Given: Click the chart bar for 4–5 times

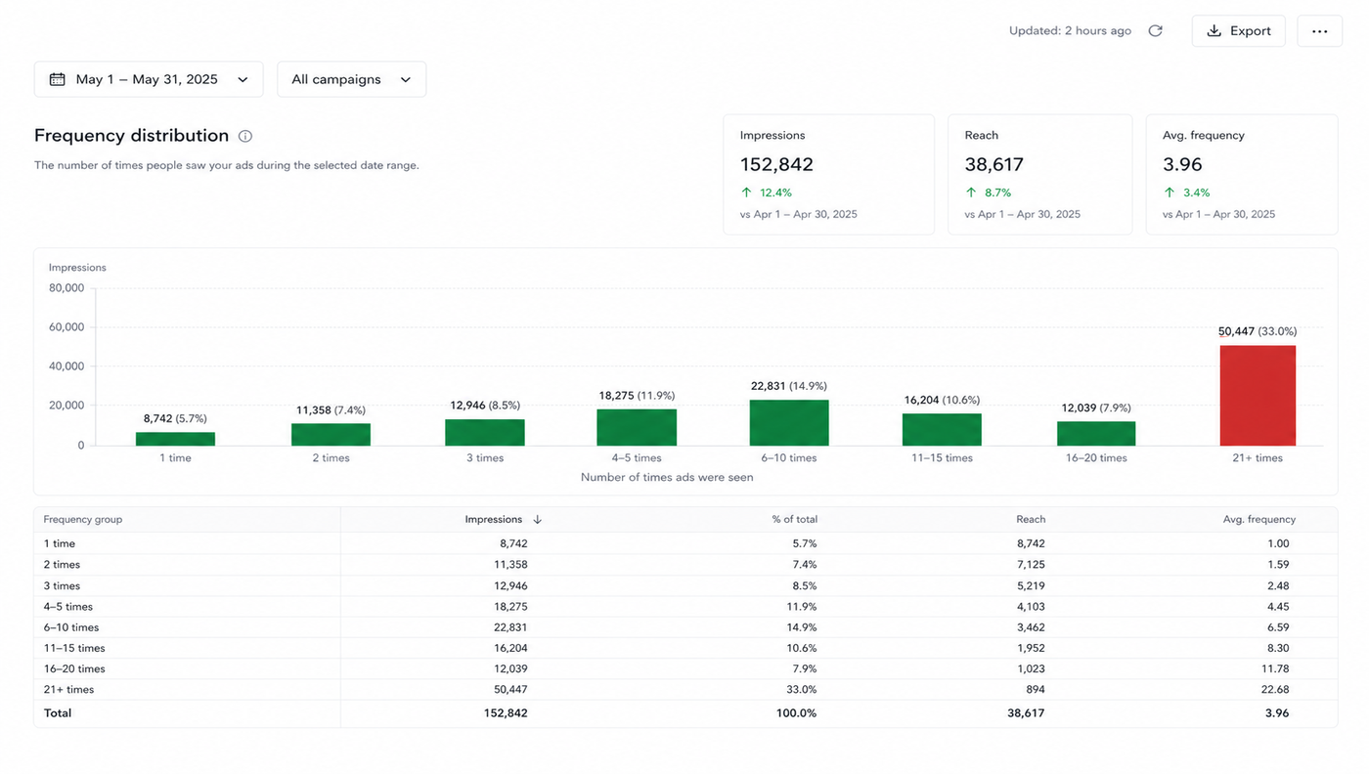Looking at the screenshot, I should [637, 427].
